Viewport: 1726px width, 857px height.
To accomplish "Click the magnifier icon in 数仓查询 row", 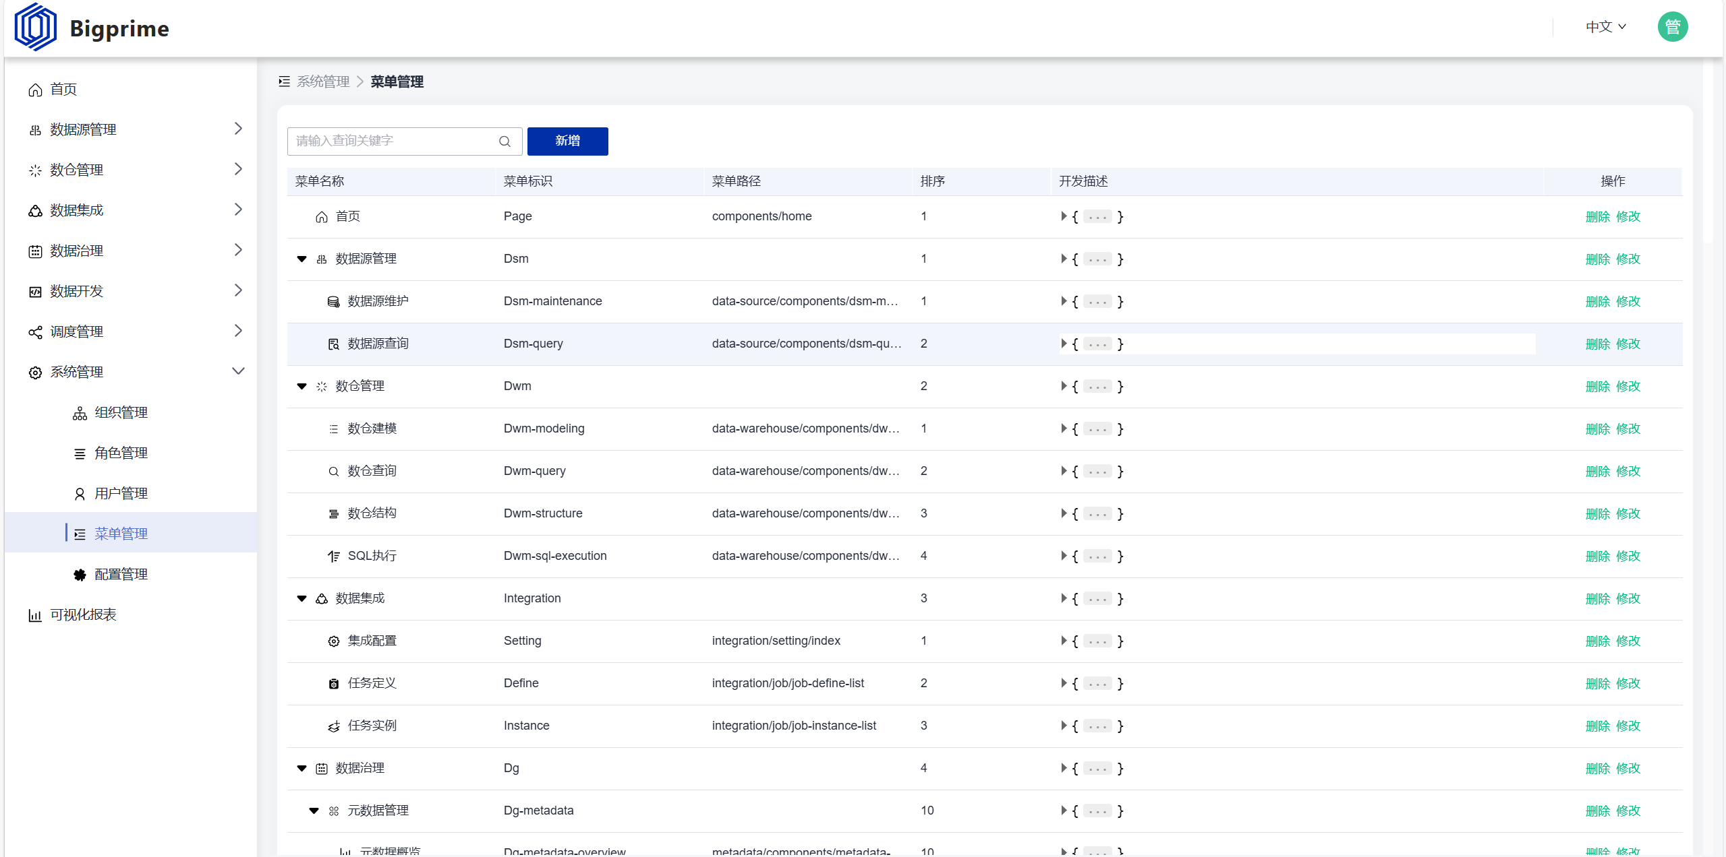I will (333, 472).
